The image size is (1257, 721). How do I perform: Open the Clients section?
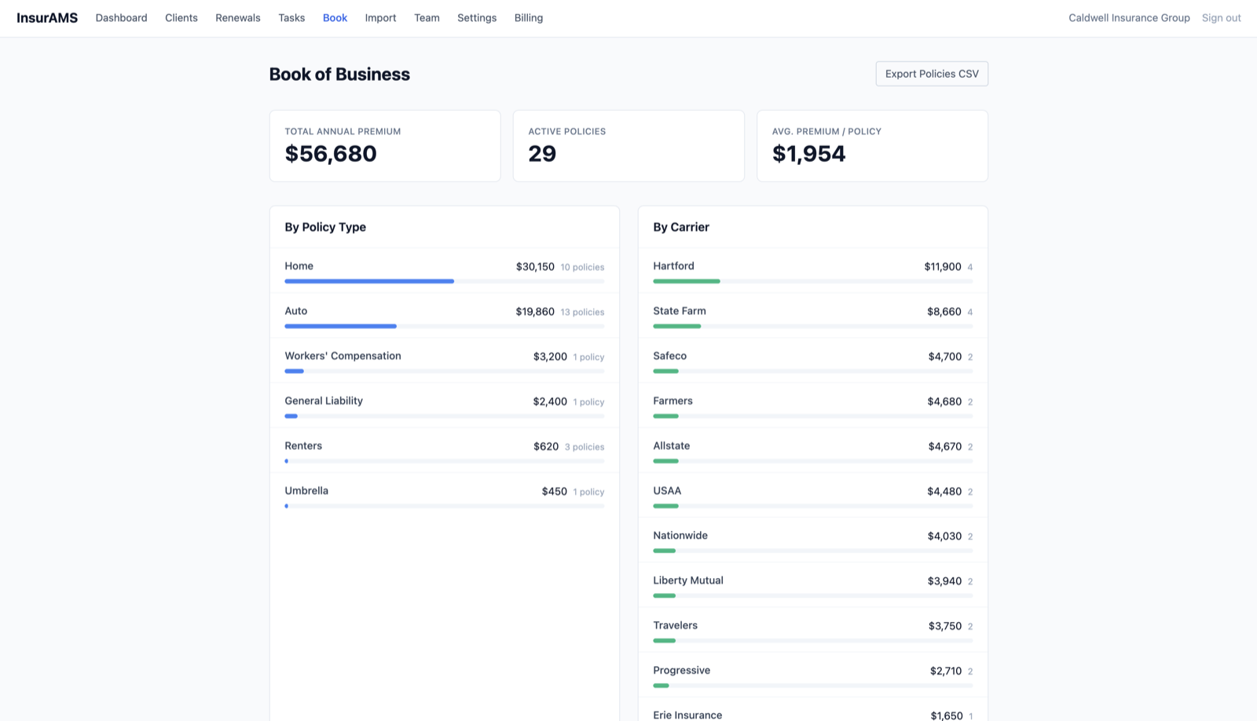181,17
